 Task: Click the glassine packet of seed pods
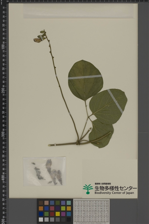click(45, 172)
